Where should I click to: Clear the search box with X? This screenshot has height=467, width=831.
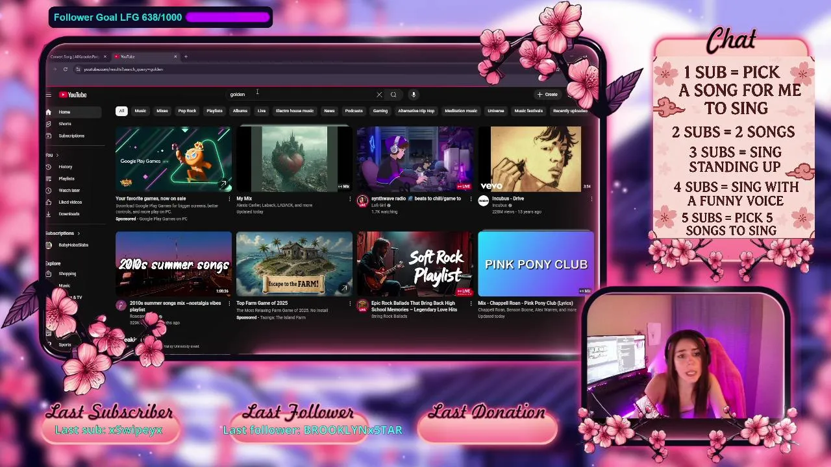[x=379, y=95]
